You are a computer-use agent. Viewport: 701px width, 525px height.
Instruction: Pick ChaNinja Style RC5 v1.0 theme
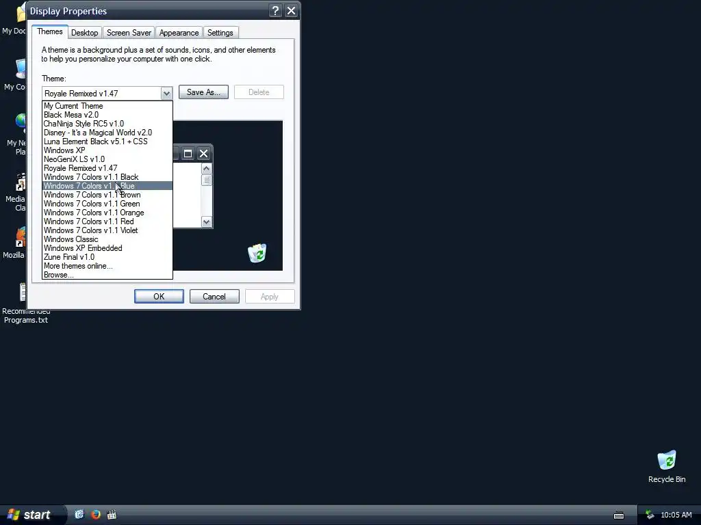107,124
